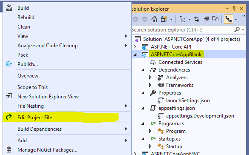The width and height of the screenshot is (249, 155).
Task: Click the launchSettings.json file icon
Action: point(160,100)
